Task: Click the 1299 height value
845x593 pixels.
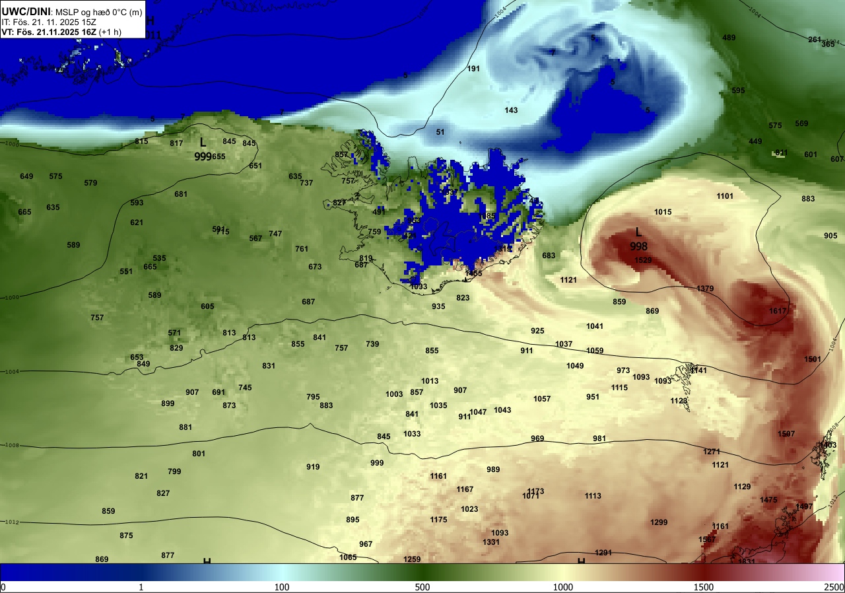Action: 659,522
